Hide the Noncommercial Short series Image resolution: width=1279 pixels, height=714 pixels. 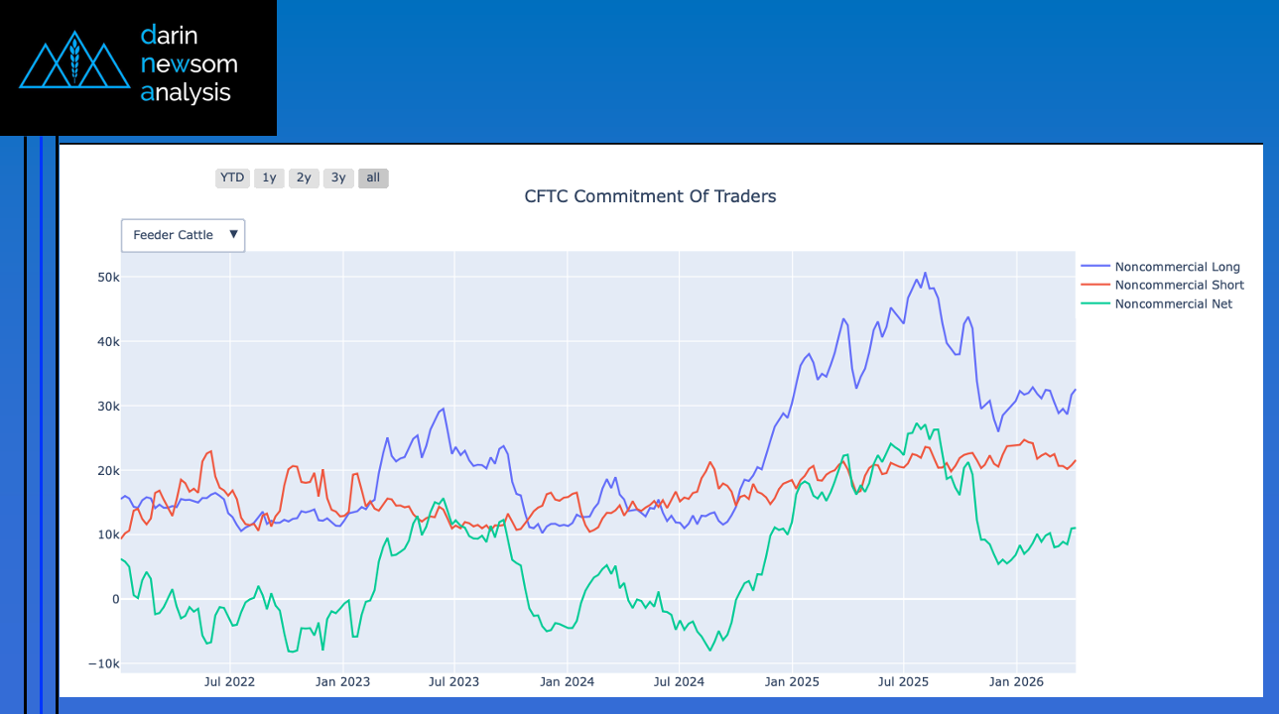[1179, 286]
